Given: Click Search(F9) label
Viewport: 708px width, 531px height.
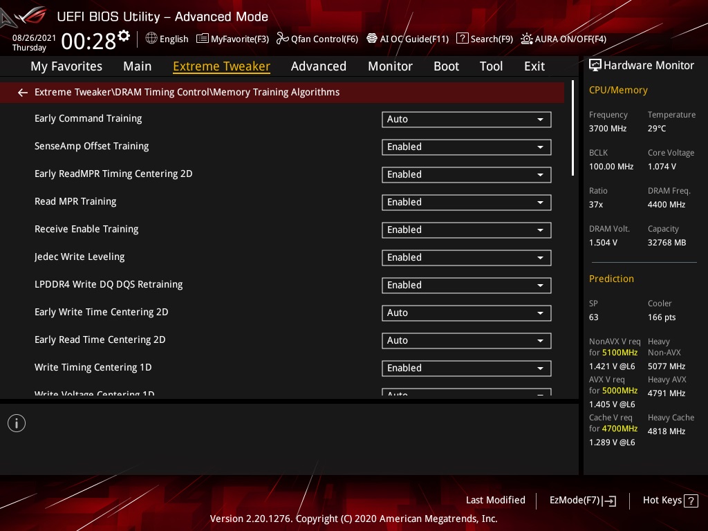Looking at the screenshot, I should pos(492,39).
